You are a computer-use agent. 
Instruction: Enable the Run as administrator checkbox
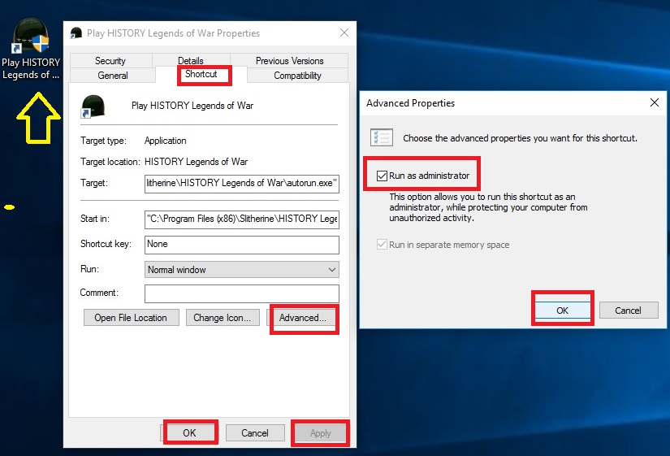382,176
